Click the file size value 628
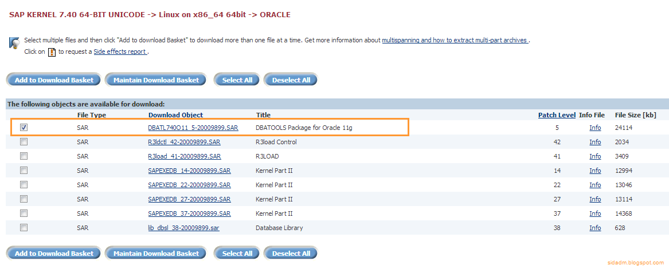Viewport: 669px width, 269px height. [620, 228]
